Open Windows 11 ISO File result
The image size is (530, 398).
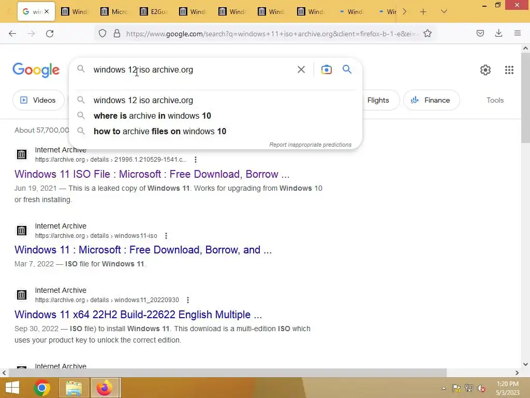(x=152, y=174)
